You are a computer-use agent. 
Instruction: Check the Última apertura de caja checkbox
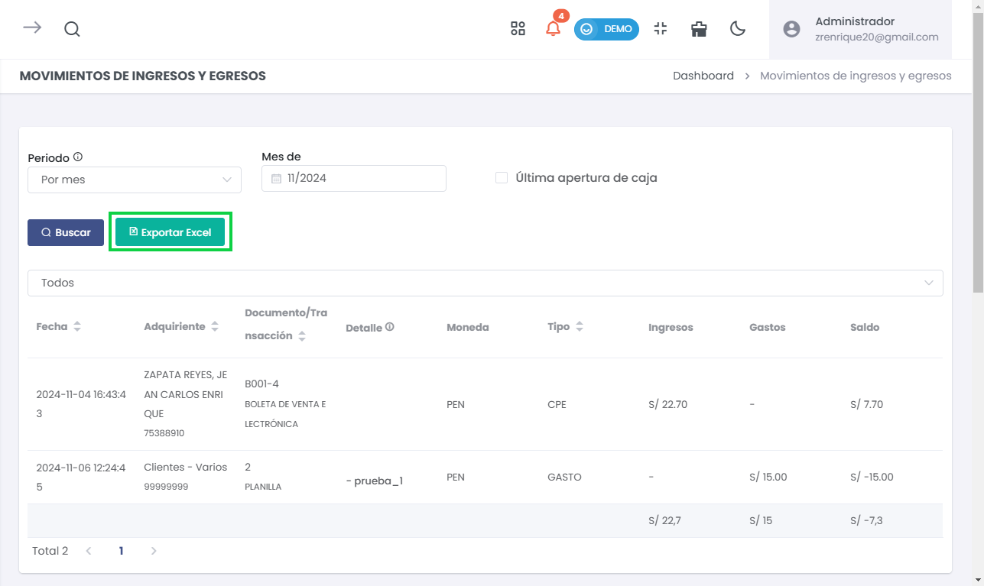(x=502, y=178)
